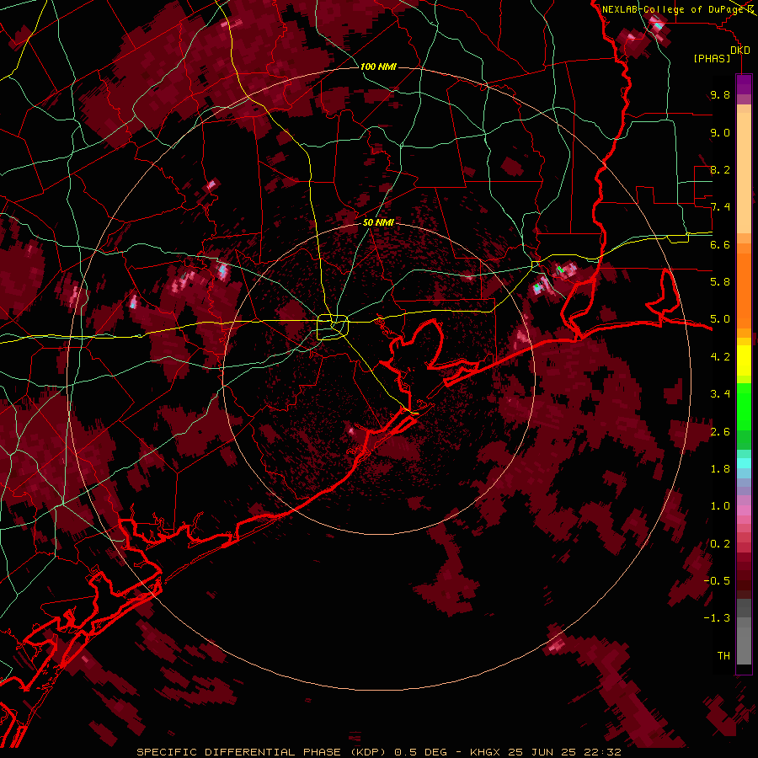The height and width of the screenshot is (758, 758).
Task: Click the -1.3 value on the scale
Action: (717, 618)
